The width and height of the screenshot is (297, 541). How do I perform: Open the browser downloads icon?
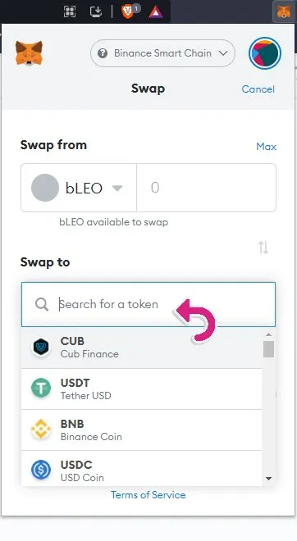(x=96, y=11)
